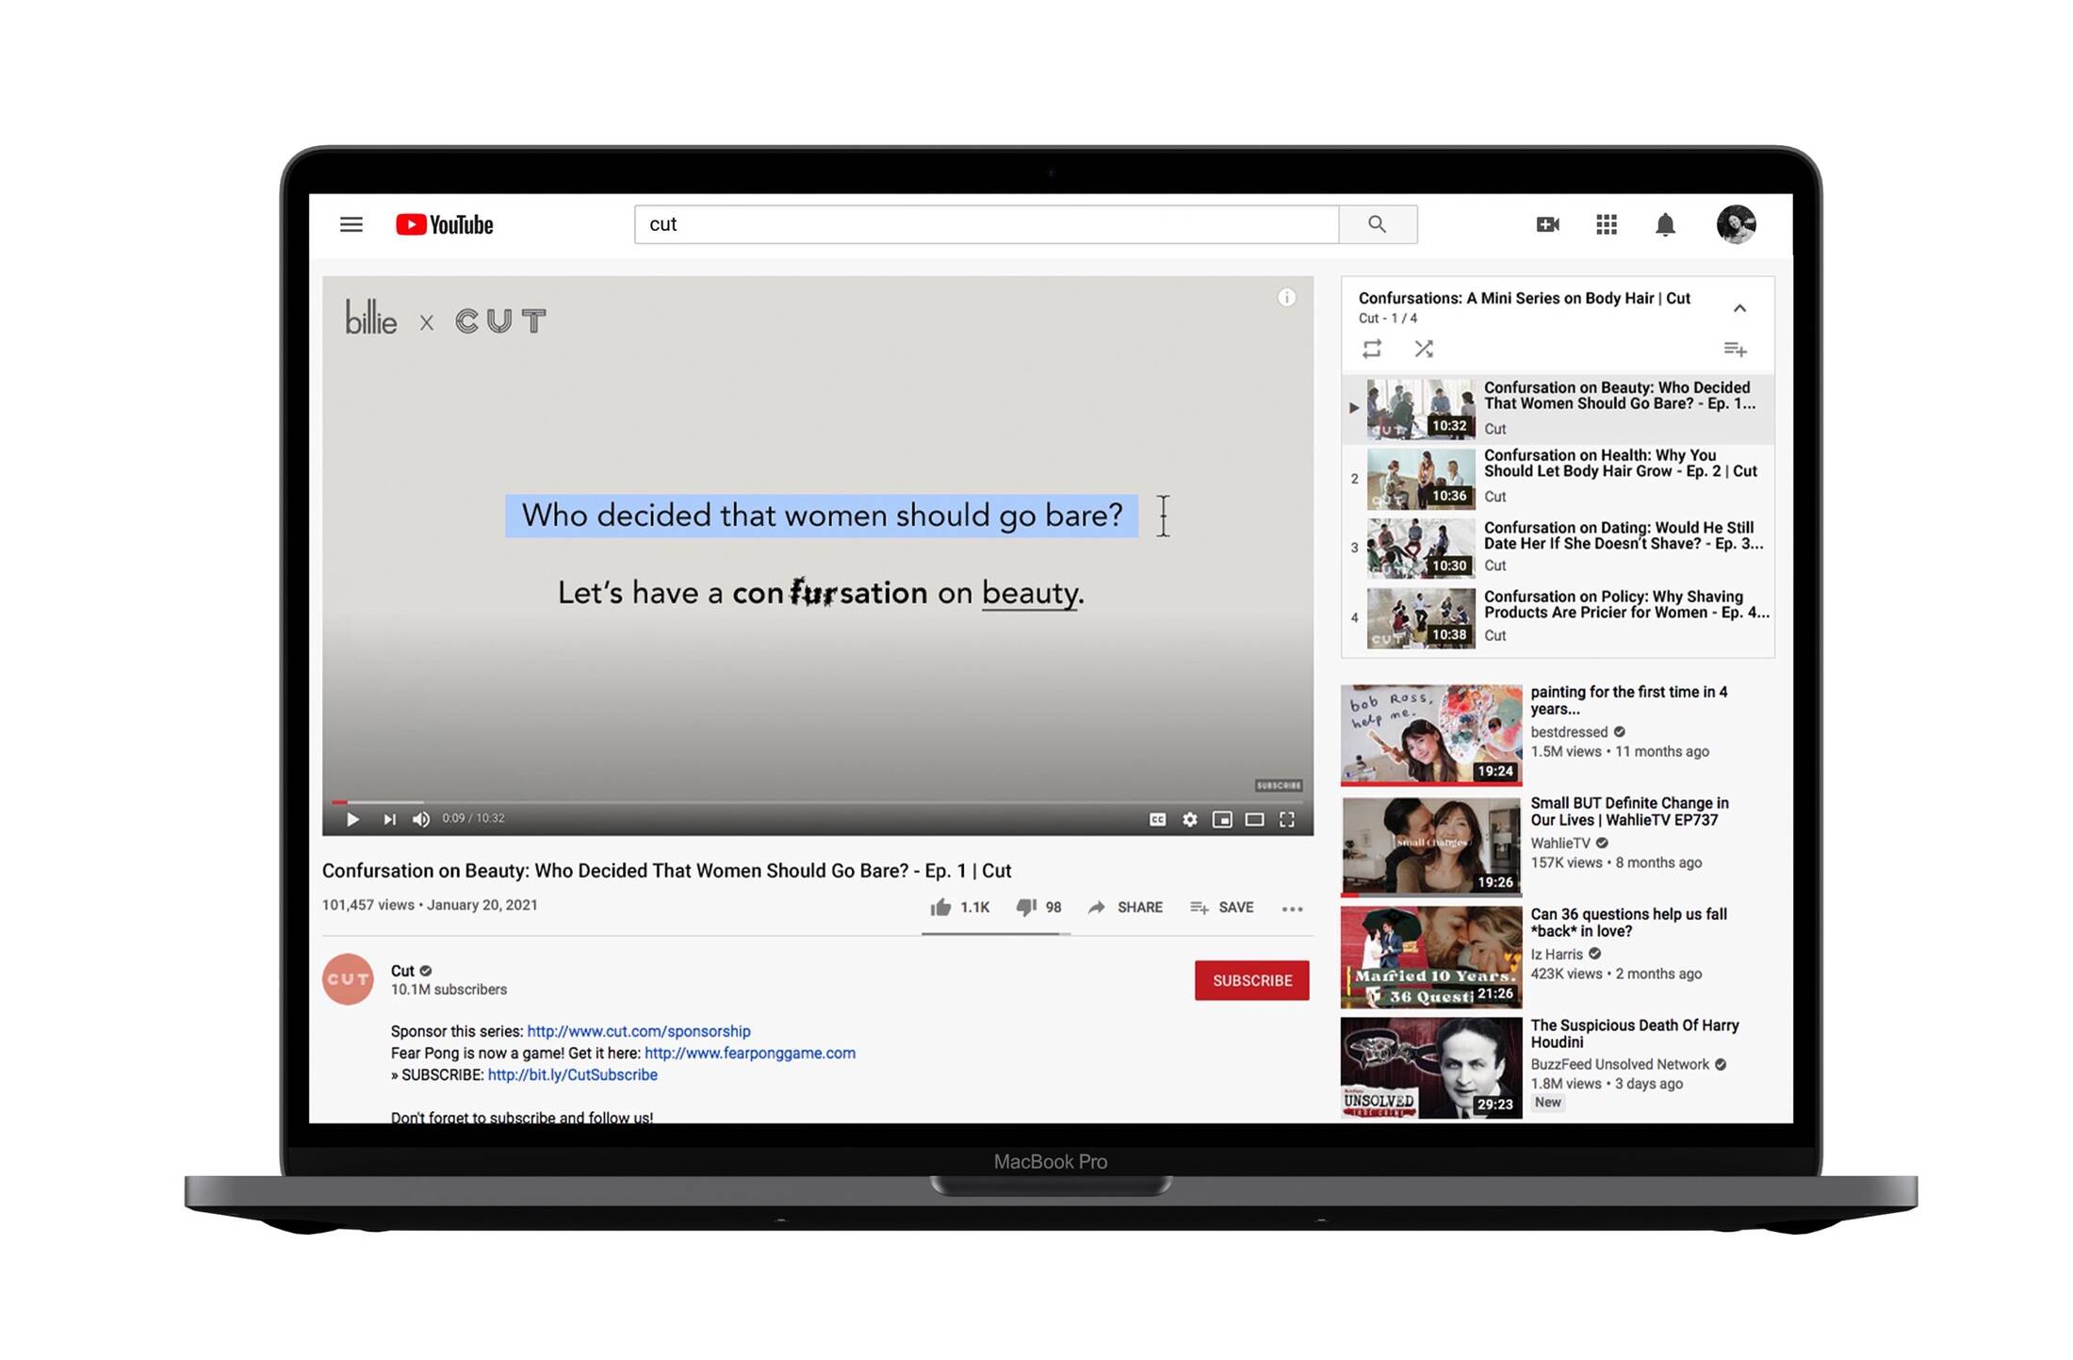This screenshot has width=2073, height=1360.
Task: Open the fearponggame.com link
Action: [x=750, y=1053]
